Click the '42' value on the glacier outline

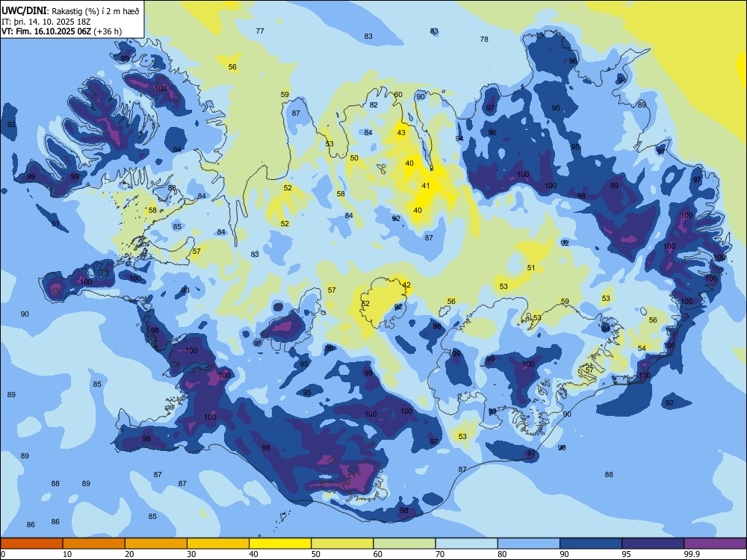406,284
